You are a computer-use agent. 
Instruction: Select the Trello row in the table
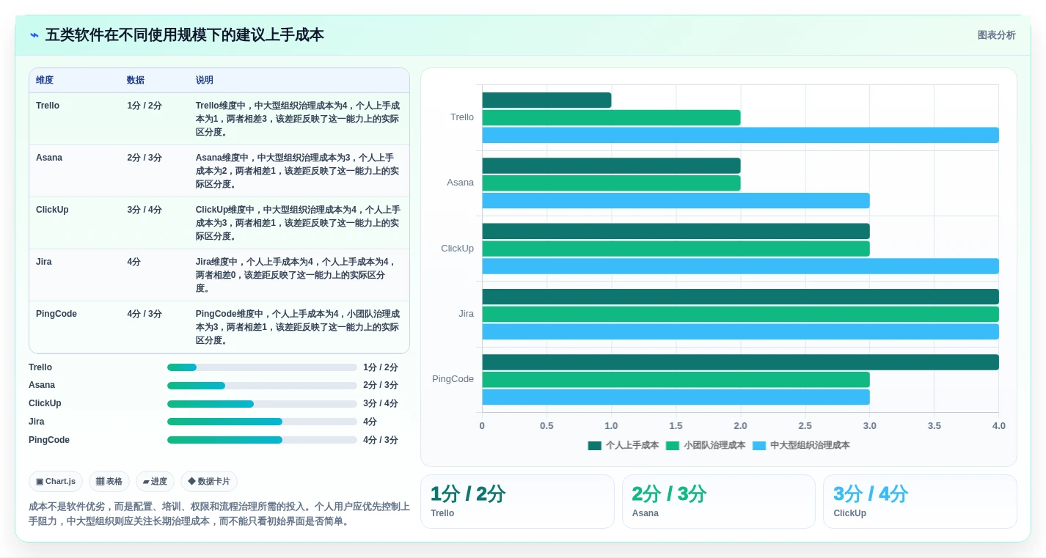pos(219,119)
